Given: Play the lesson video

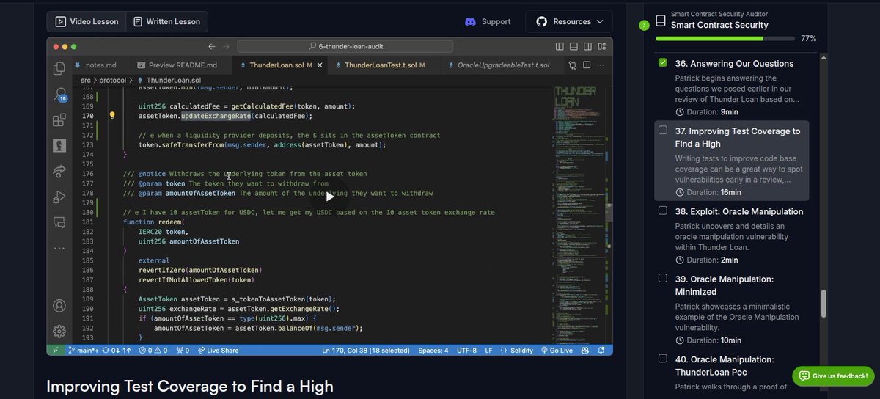Looking at the screenshot, I should pyautogui.click(x=330, y=196).
